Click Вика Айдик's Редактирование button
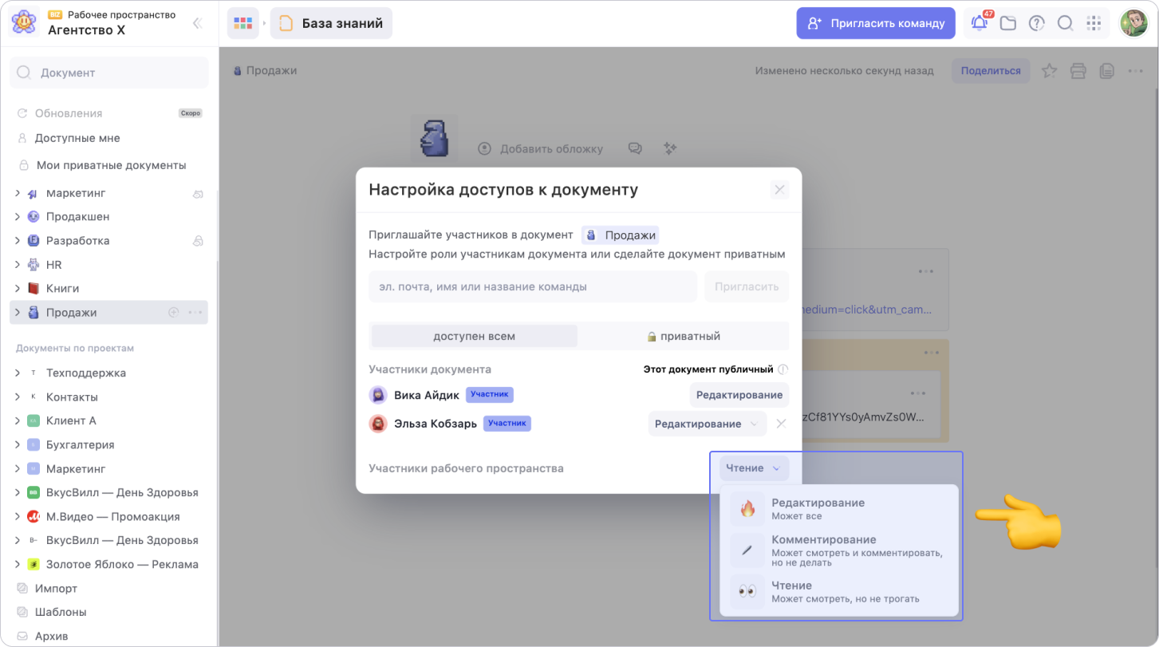 (x=739, y=395)
